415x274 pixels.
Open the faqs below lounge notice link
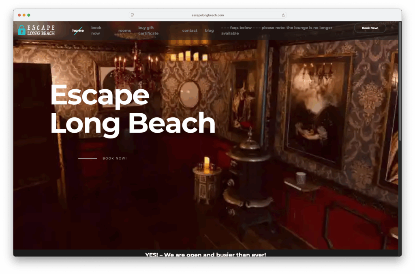[x=276, y=30]
